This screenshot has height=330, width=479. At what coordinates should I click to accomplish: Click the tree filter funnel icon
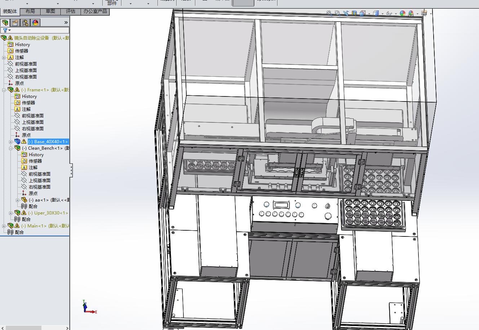pos(5,30)
